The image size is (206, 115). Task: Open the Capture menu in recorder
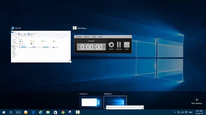(79, 37)
